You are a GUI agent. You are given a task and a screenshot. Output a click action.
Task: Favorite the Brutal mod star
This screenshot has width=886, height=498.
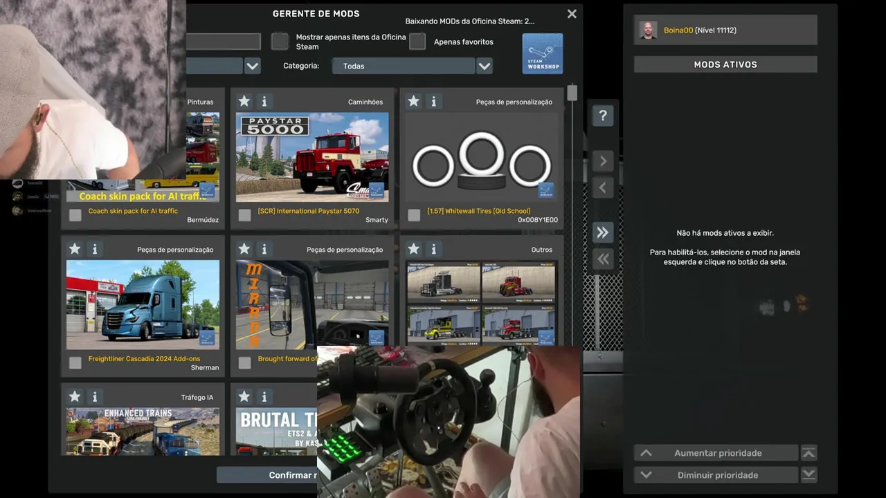tap(244, 397)
